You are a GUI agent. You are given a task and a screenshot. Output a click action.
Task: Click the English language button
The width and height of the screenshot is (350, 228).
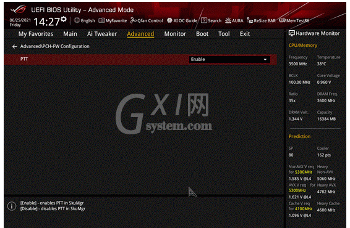point(88,21)
